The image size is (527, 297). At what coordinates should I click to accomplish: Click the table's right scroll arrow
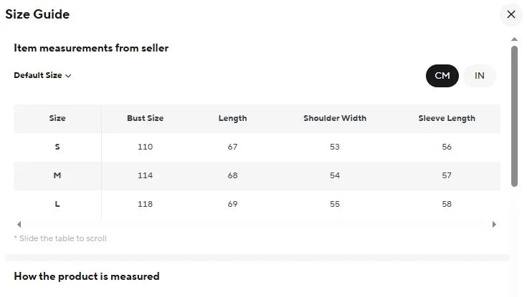(494, 224)
